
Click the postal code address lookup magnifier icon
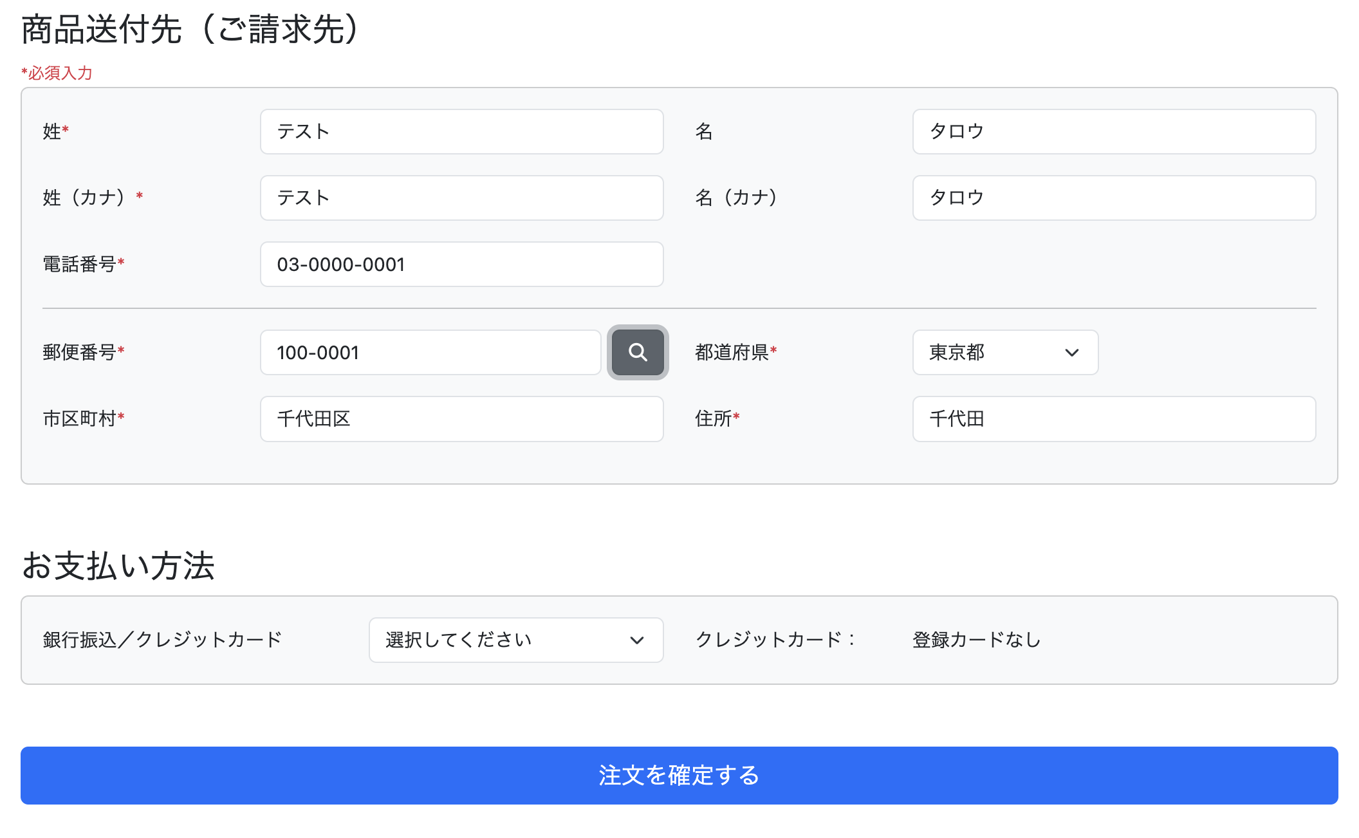click(637, 352)
